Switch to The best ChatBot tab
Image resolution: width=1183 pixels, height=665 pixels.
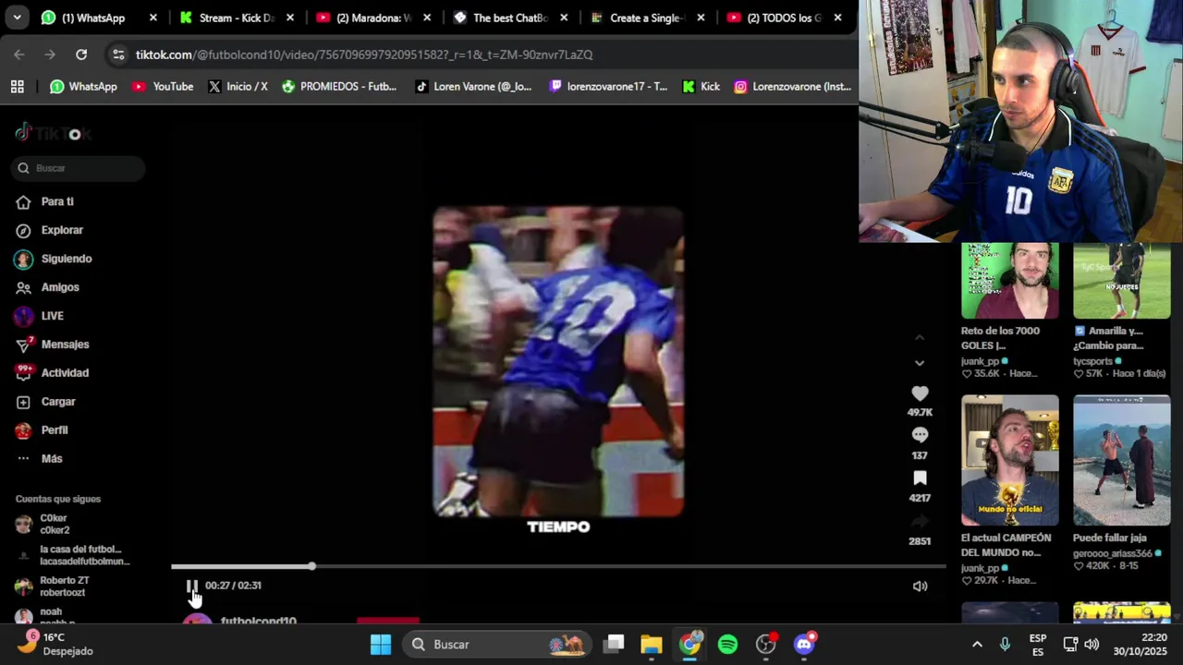click(x=510, y=18)
